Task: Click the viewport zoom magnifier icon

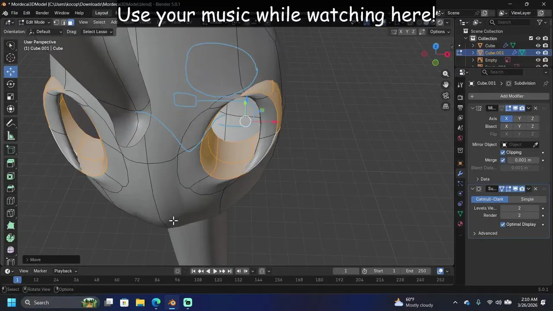Action: (x=446, y=74)
